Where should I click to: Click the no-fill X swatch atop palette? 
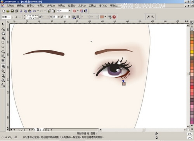point(192,29)
